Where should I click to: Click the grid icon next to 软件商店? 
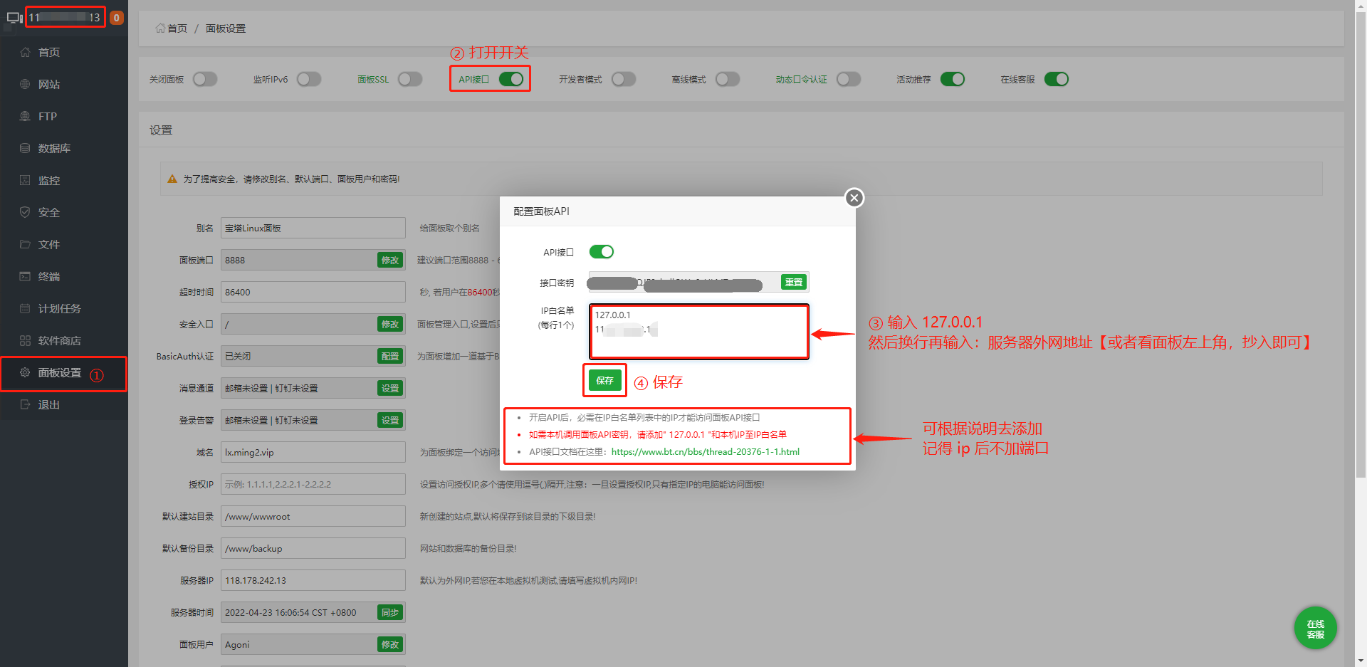(x=25, y=340)
